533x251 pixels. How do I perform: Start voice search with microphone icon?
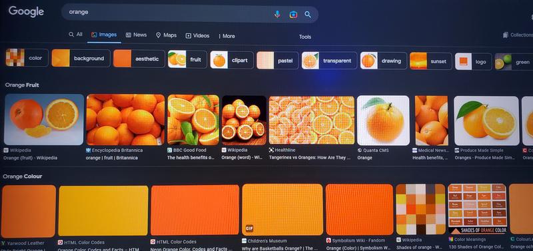(x=277, y=14)
